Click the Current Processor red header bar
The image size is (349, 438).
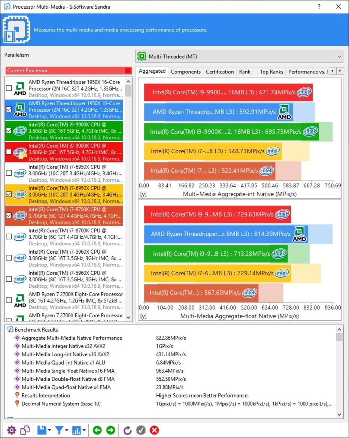coord(69,70)
